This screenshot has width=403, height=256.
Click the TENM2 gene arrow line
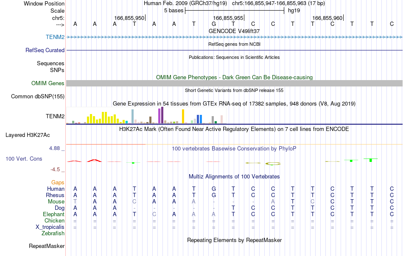tap(235, 37)
